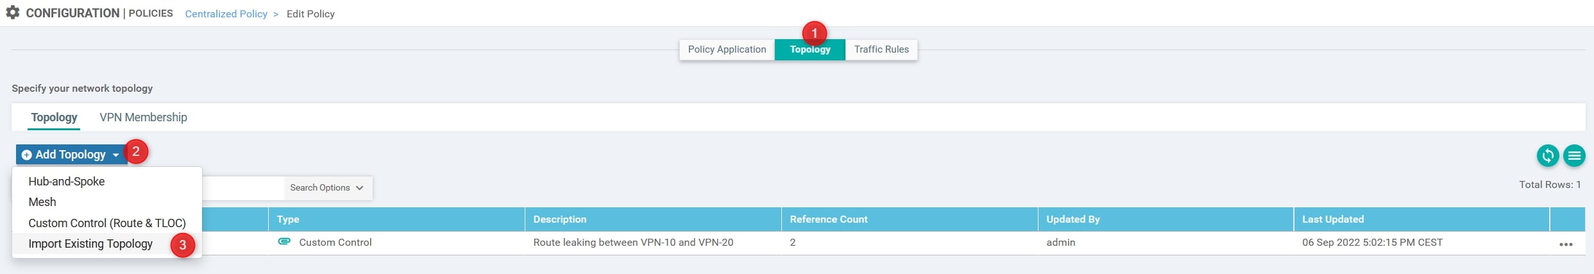Choose Import Existing Topology

point(90,244)
